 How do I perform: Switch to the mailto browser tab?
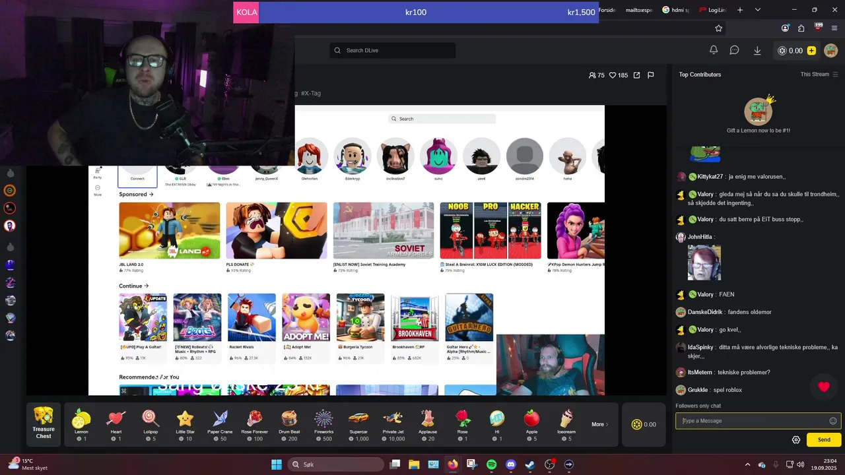pos(638,10)
